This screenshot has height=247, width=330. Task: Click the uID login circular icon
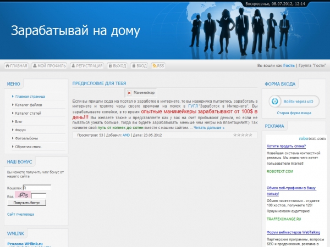click(x=276, y=102)
